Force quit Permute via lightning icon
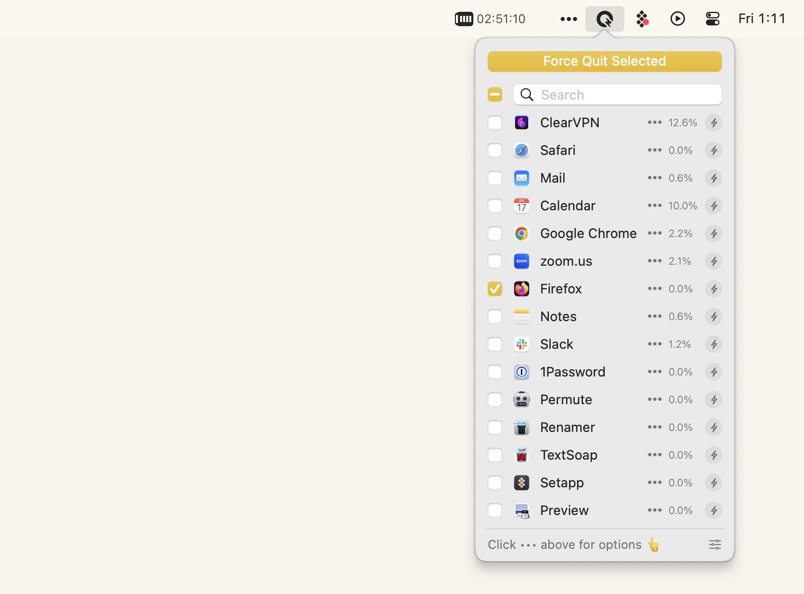 714,400
